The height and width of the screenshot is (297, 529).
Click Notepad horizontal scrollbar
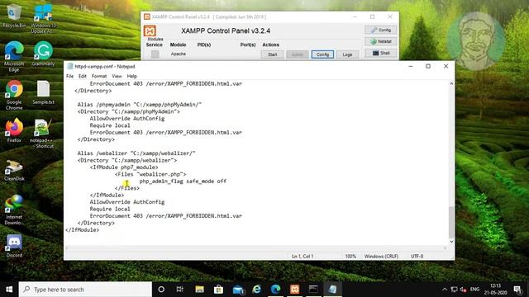click(x=255, y=248)
